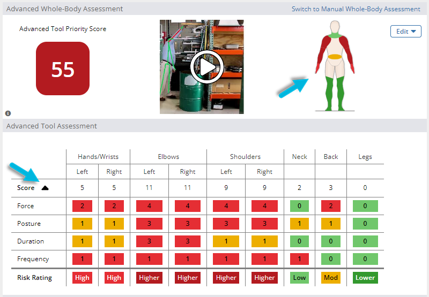Click the Force value for Neck
Viewport: 429px width, 297px height.
pyautogui.click(x=299, y=206)
